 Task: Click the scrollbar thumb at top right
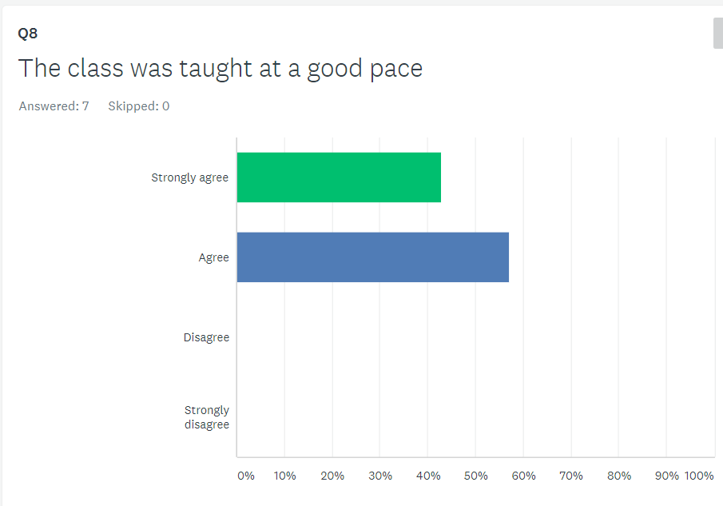pos(717,33)
